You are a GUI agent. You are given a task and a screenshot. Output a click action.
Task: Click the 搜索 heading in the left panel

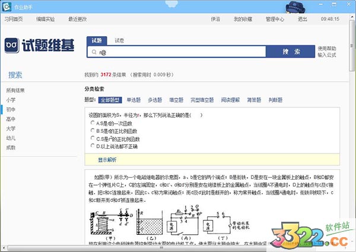click(15, 75)
